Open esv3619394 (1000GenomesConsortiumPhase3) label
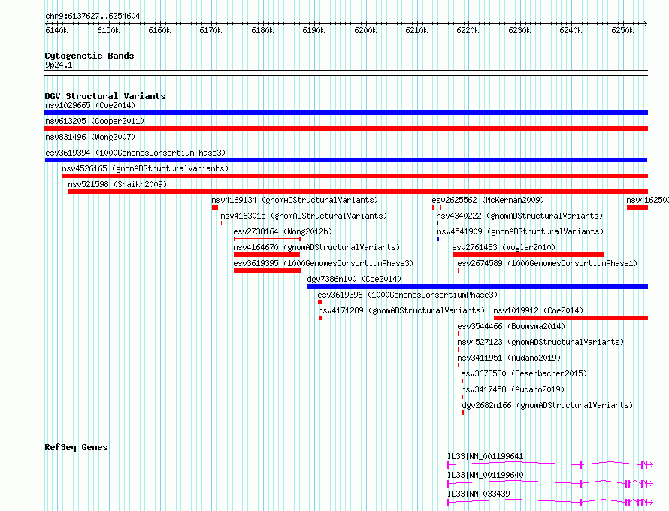The height and width of the screenshot is (511, 669). (x=135, y=153)
